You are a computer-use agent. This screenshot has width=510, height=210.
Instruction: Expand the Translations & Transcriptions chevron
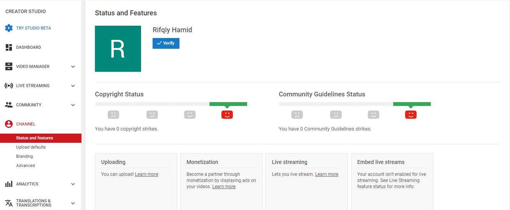73,203
